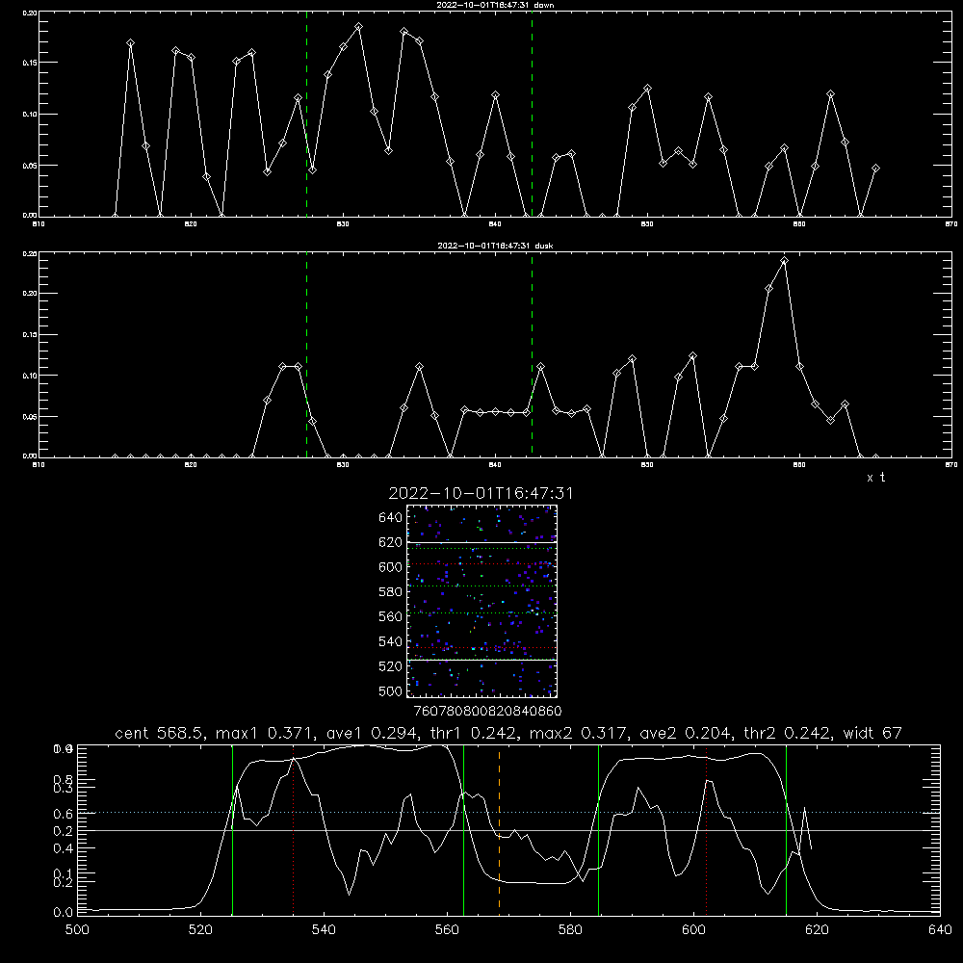Click the 0.6 y-axis label of the bottom plot
This screenshot has height=963, width=963.
click(64, 815)
